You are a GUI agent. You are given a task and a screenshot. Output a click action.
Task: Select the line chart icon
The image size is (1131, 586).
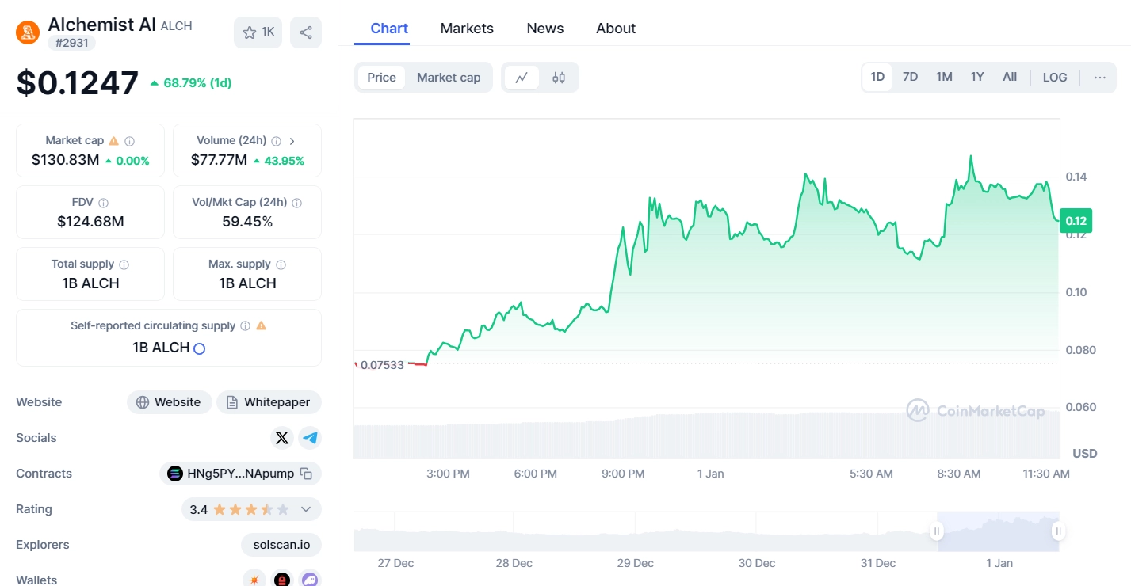coord(522,77)
